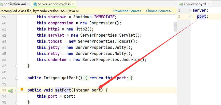Viewport: 221px width, 105px height.
Task: Click the yellow light bulb intention icon
Action: pos(22,89)
